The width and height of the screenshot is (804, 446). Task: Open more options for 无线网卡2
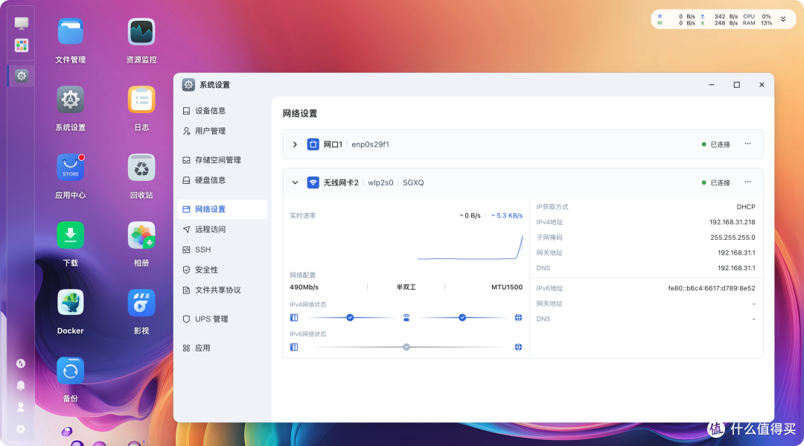[747, 182]
